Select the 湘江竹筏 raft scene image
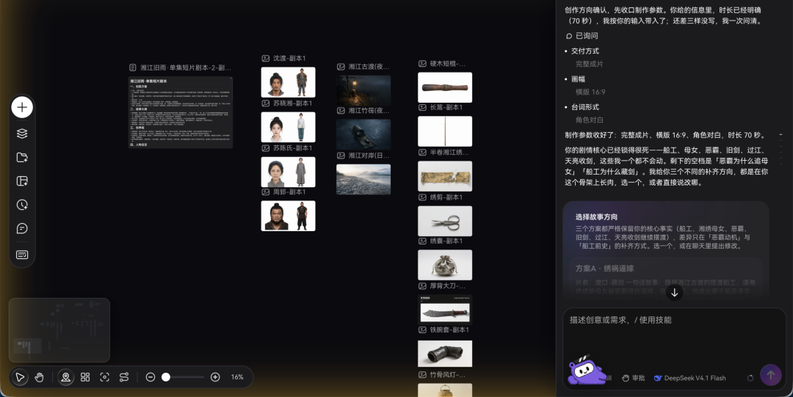Screen dimensions: 793x397 (363, 135)
